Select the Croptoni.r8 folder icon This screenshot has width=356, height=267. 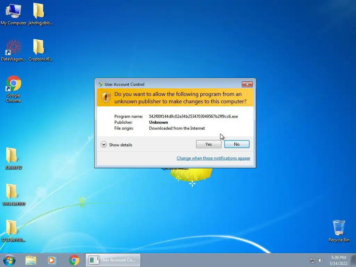40,50
